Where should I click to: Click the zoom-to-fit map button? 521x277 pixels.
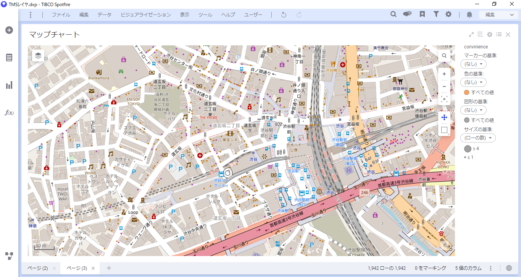[444, 99]
